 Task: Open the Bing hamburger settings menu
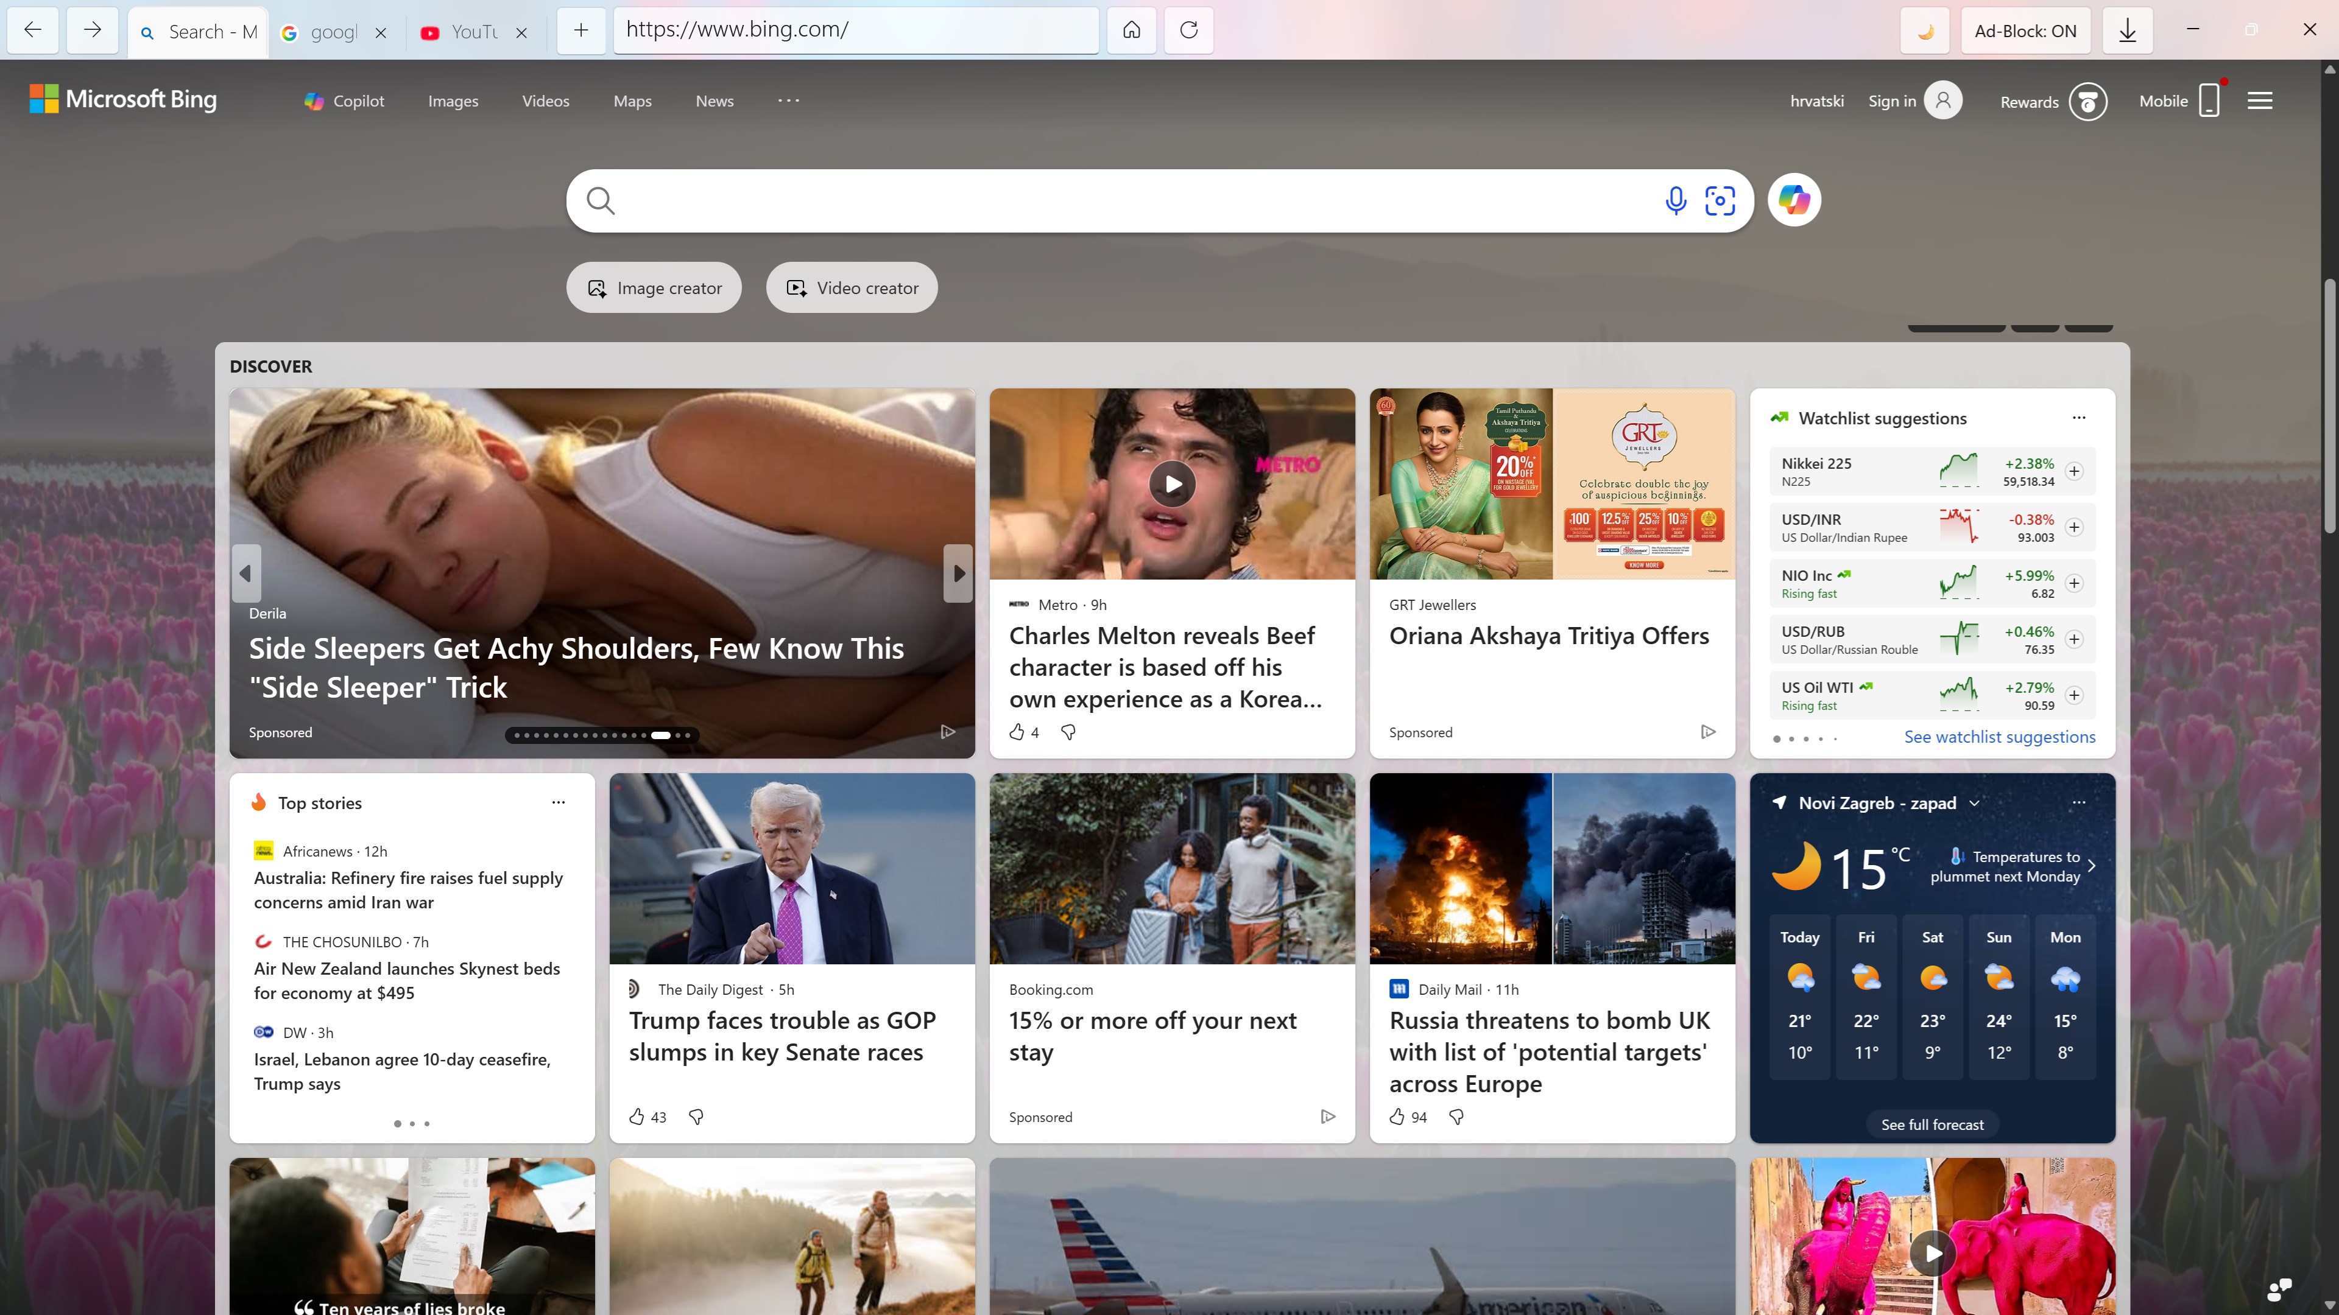point(2260,100)
